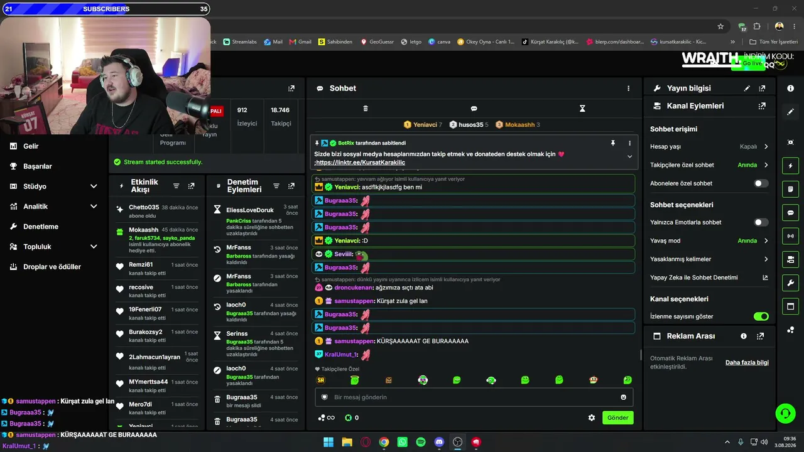The image size is (804, 452).
Task: Open the emoji picker in message box
Action: (x=623, y=397)
